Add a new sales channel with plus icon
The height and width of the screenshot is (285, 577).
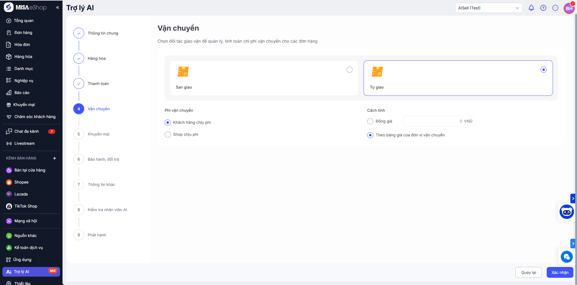coord(54,158)
